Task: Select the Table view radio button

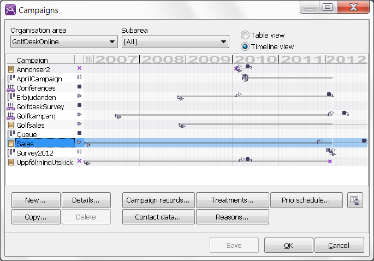Action: (245, 35)
